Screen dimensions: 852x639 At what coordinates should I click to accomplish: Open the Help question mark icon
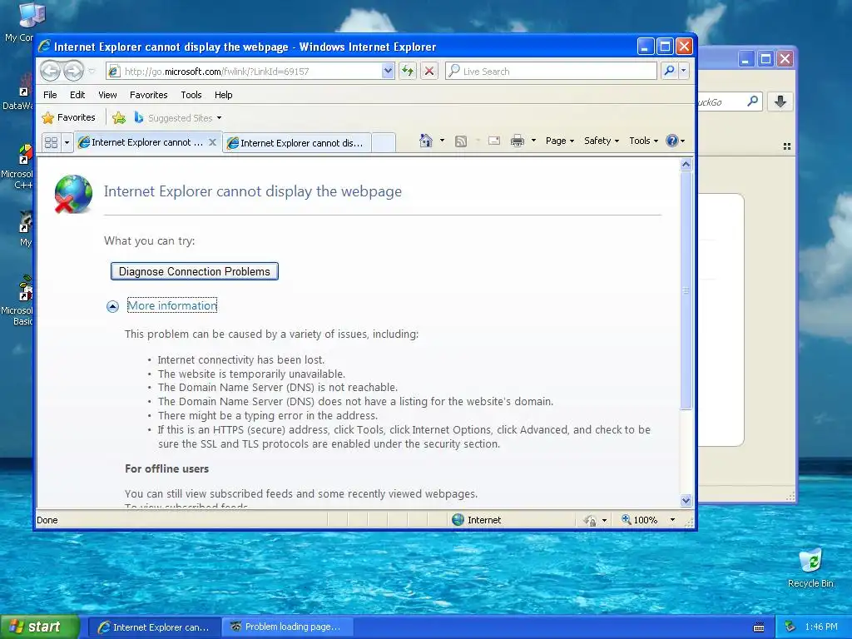[x=672, y=141]
